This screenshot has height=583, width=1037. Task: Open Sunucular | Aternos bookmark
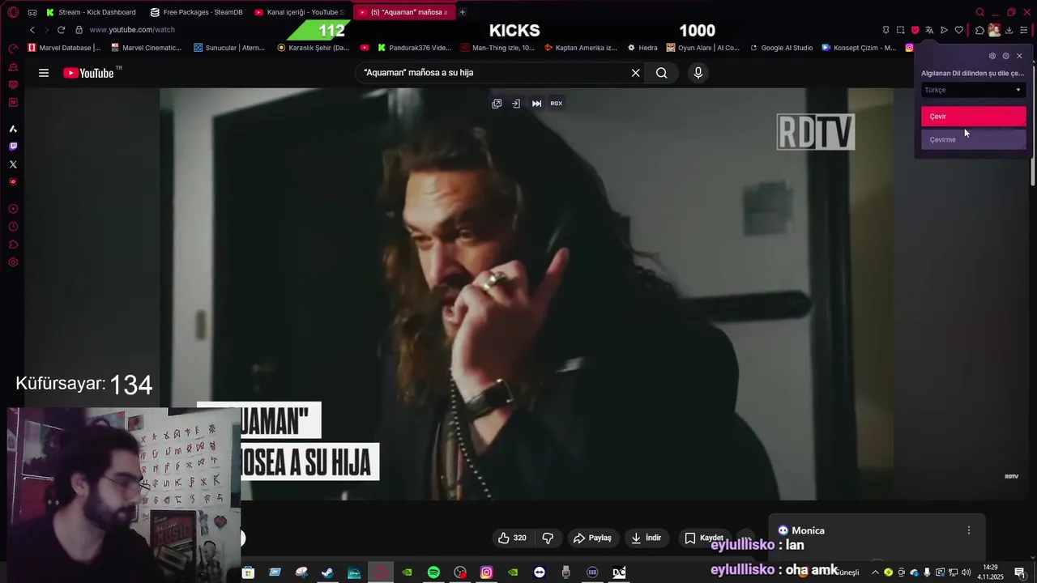coord(229,48)
